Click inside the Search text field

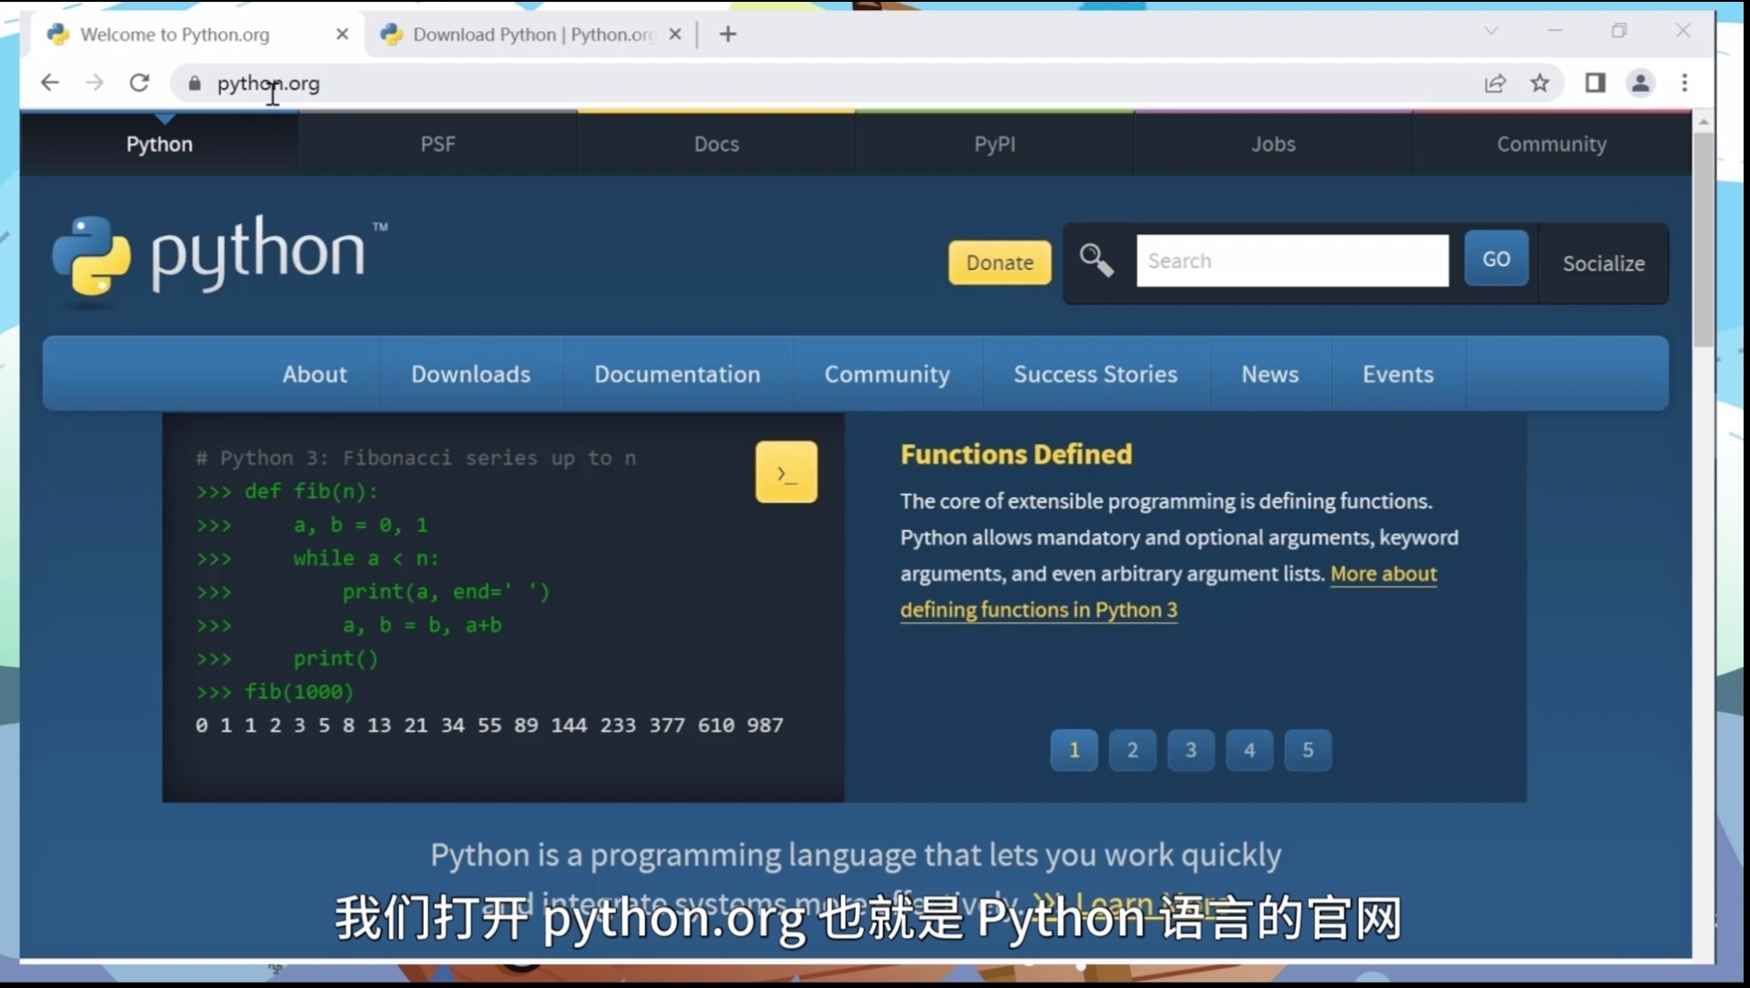pos(1291,261)
